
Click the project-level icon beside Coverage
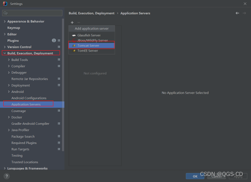(x=59, y=111)
